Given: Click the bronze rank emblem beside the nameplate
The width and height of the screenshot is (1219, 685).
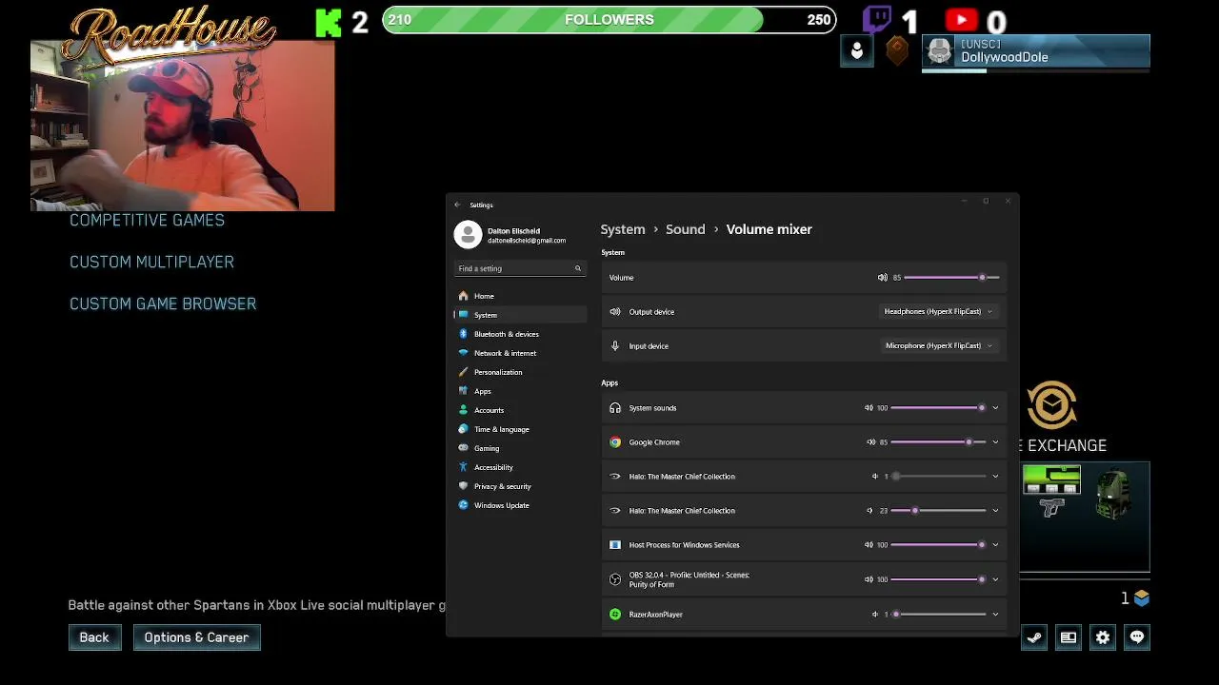Looking at the screenshot, I should coord(896,51).
